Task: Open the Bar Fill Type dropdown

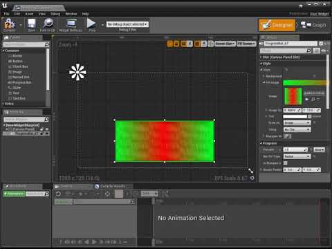Action: (297, 156)
